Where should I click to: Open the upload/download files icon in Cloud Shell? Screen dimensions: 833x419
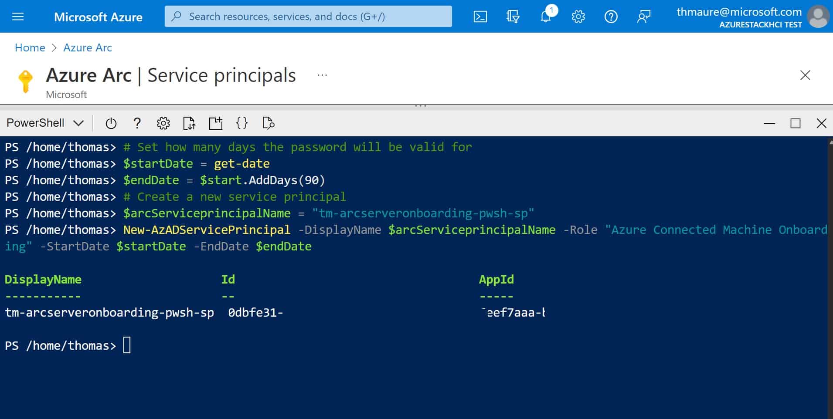(x=189, y=123)
